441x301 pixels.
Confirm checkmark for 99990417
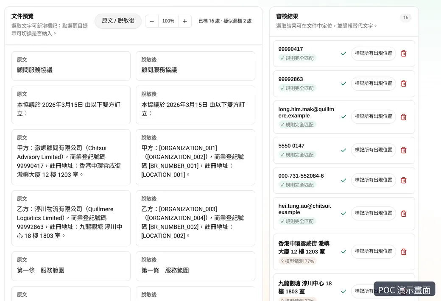point(343,53)
